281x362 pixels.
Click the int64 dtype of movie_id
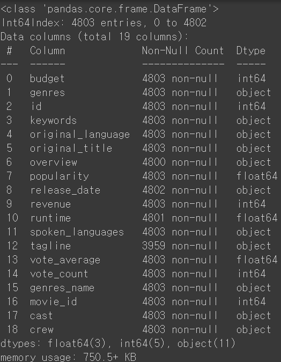(x=252, y=302)
